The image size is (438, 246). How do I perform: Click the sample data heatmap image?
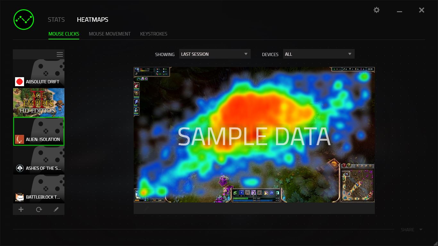tap(254, 135)
